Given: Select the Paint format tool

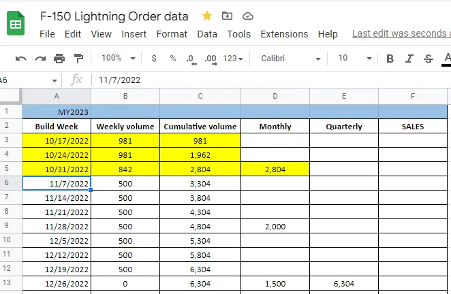Looking at the screenshot, I should point(78,59).
